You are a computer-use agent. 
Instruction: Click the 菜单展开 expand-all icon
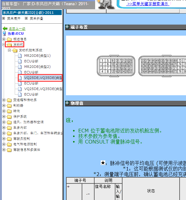pos(4,18)
